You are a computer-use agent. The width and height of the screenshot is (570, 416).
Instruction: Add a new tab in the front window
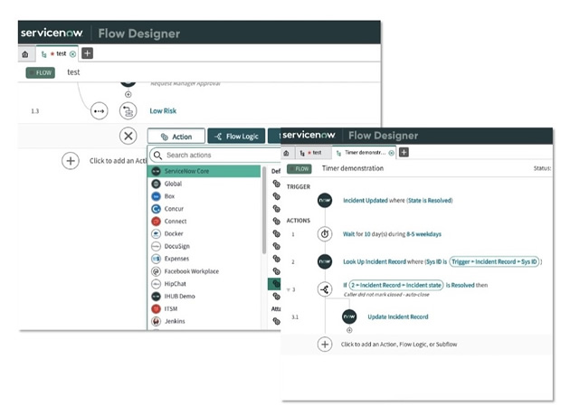tap(404, 152)
